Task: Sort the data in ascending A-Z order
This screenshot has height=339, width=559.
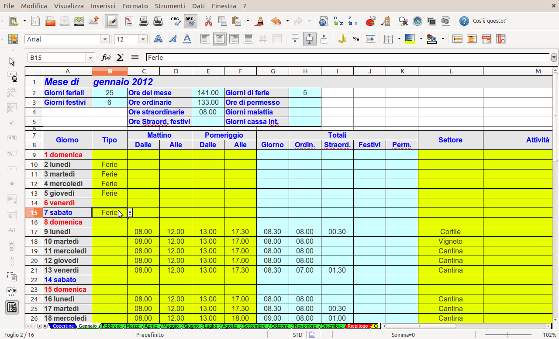Action: point(338,21)
